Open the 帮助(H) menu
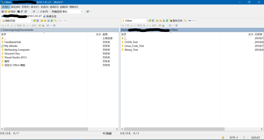Image resolution: width=264 pixels, height=140 pixels. [74, 7]
